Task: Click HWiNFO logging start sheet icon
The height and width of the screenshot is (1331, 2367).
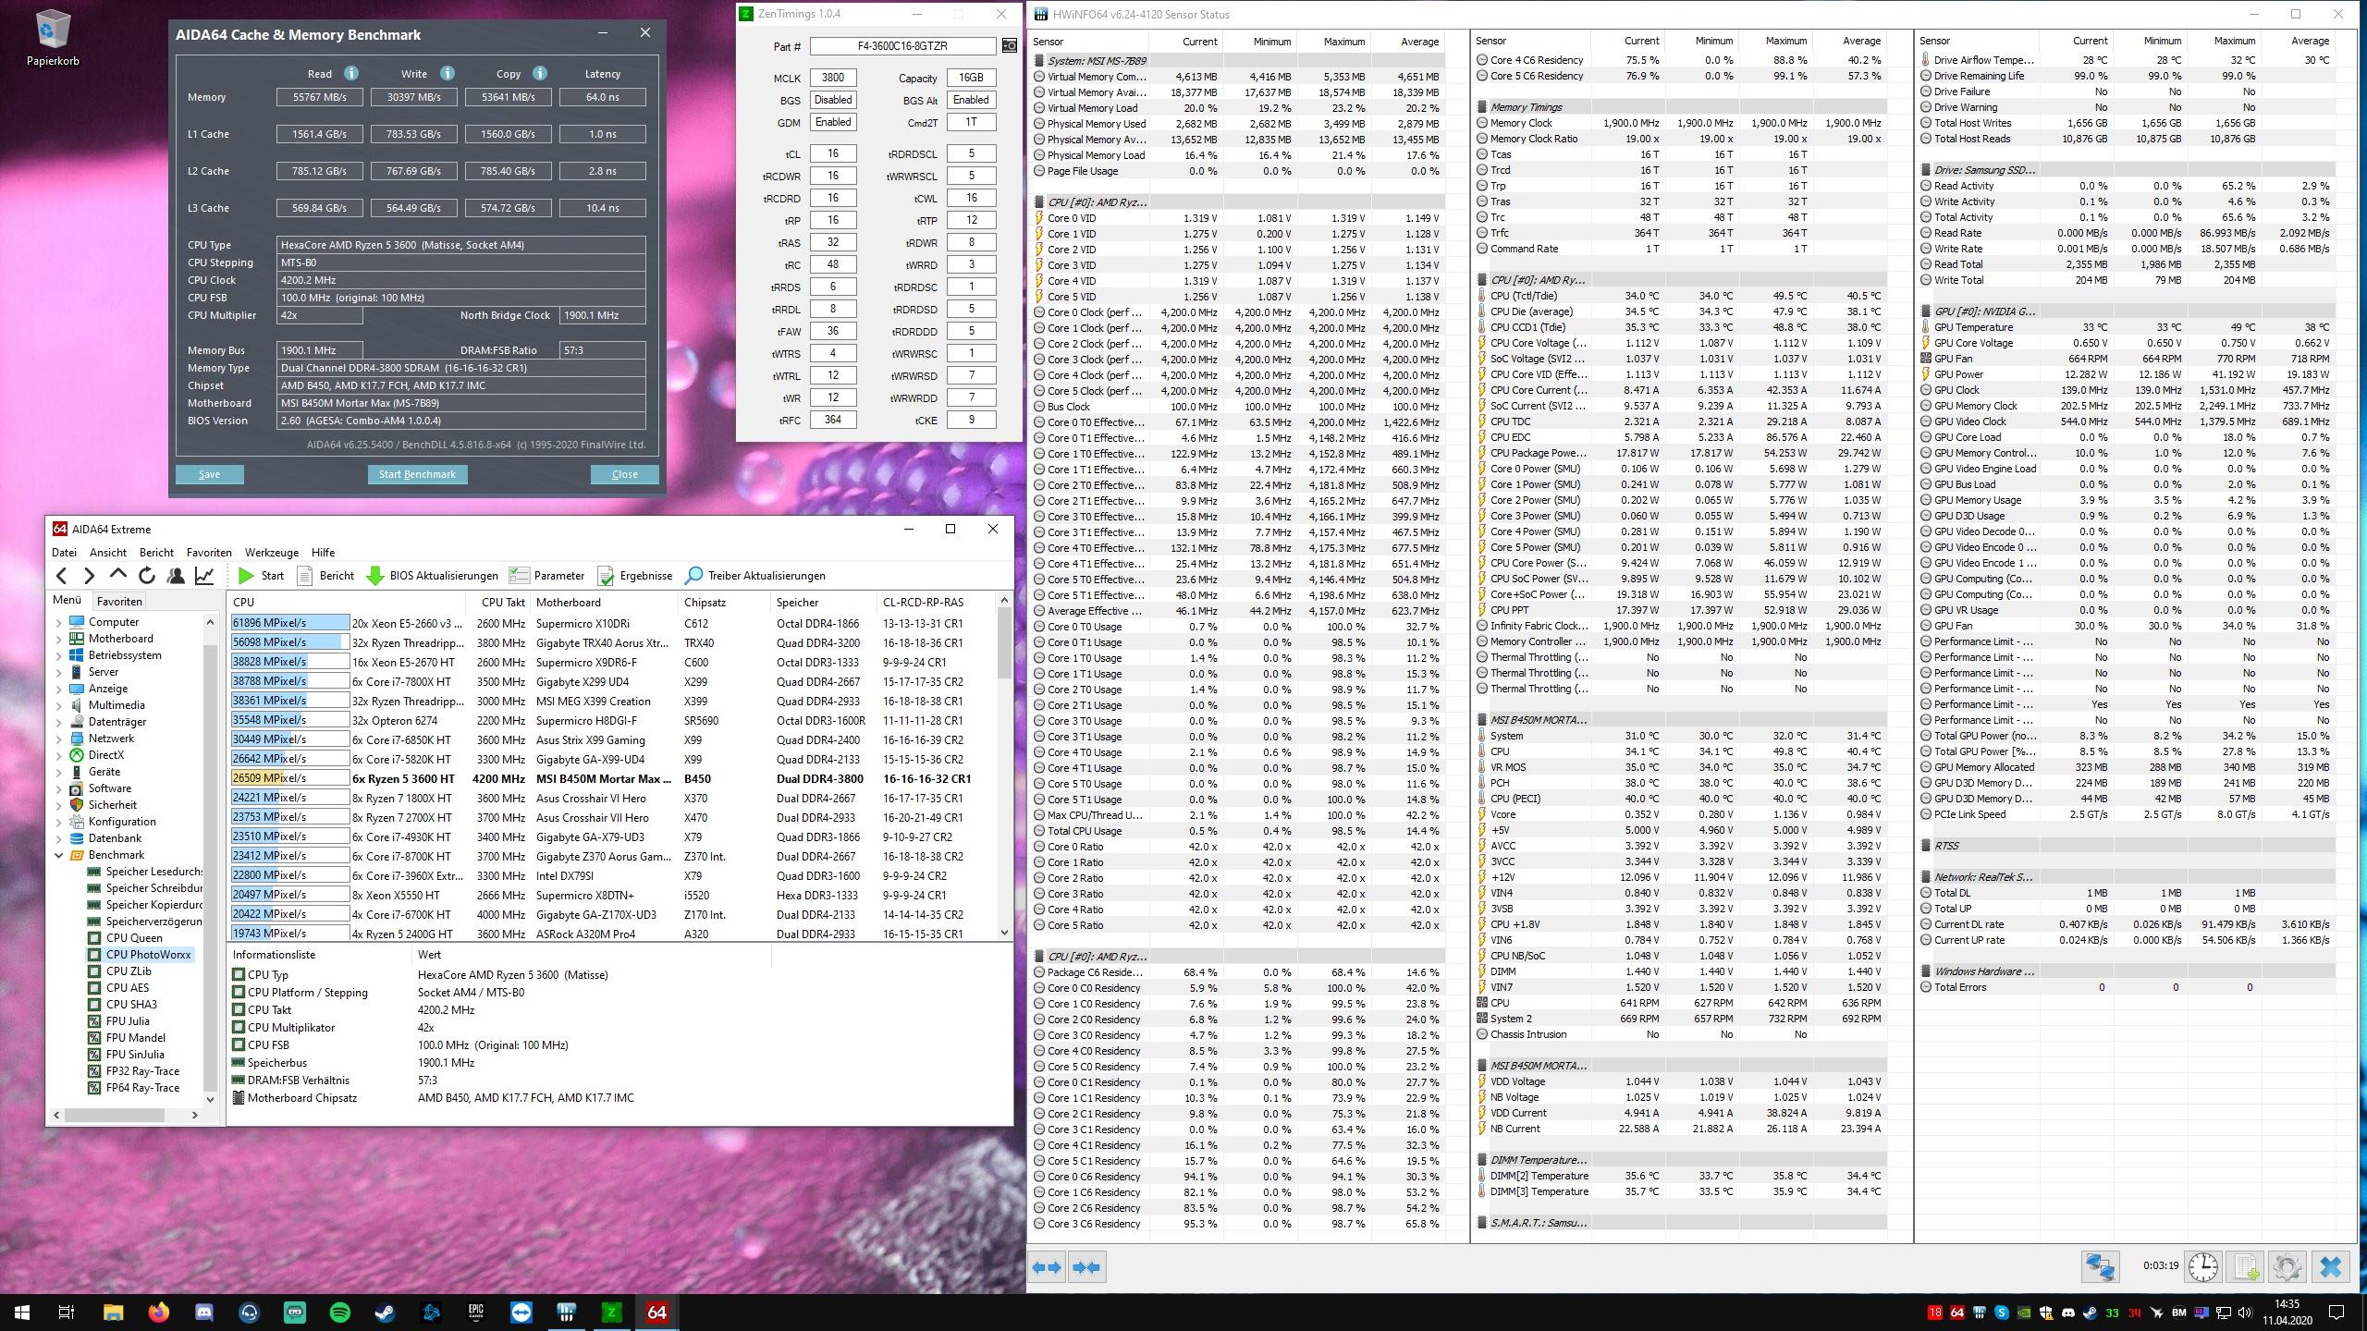Action: (2246, 1266)
